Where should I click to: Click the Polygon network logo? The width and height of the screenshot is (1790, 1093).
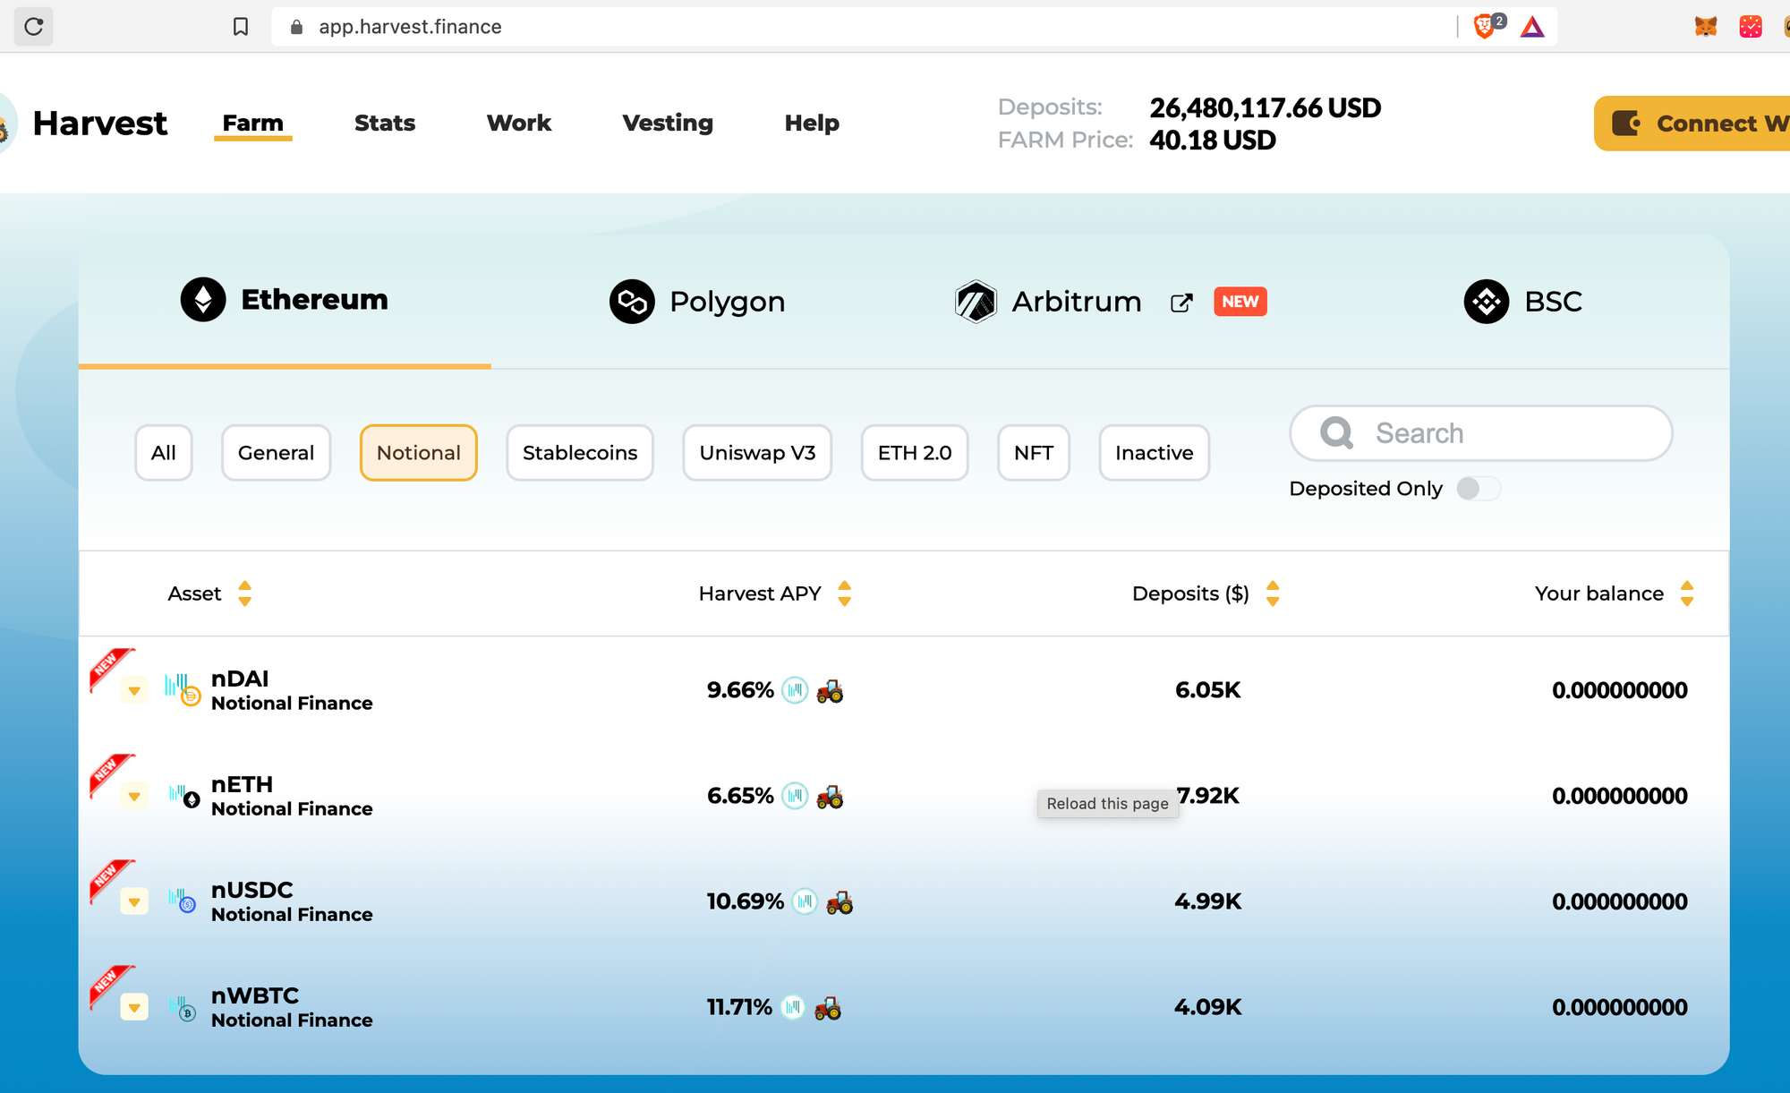(x=632, y=302)
